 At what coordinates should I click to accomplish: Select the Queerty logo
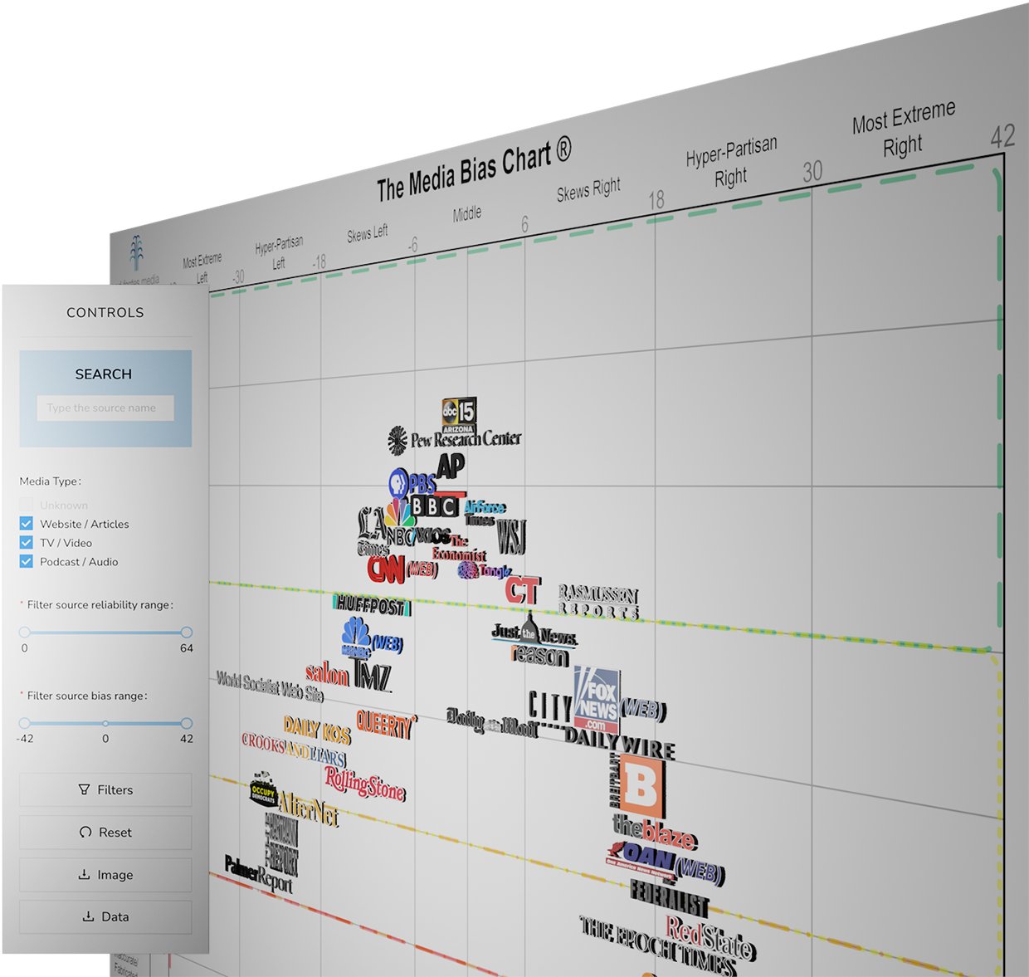point(387,725)
